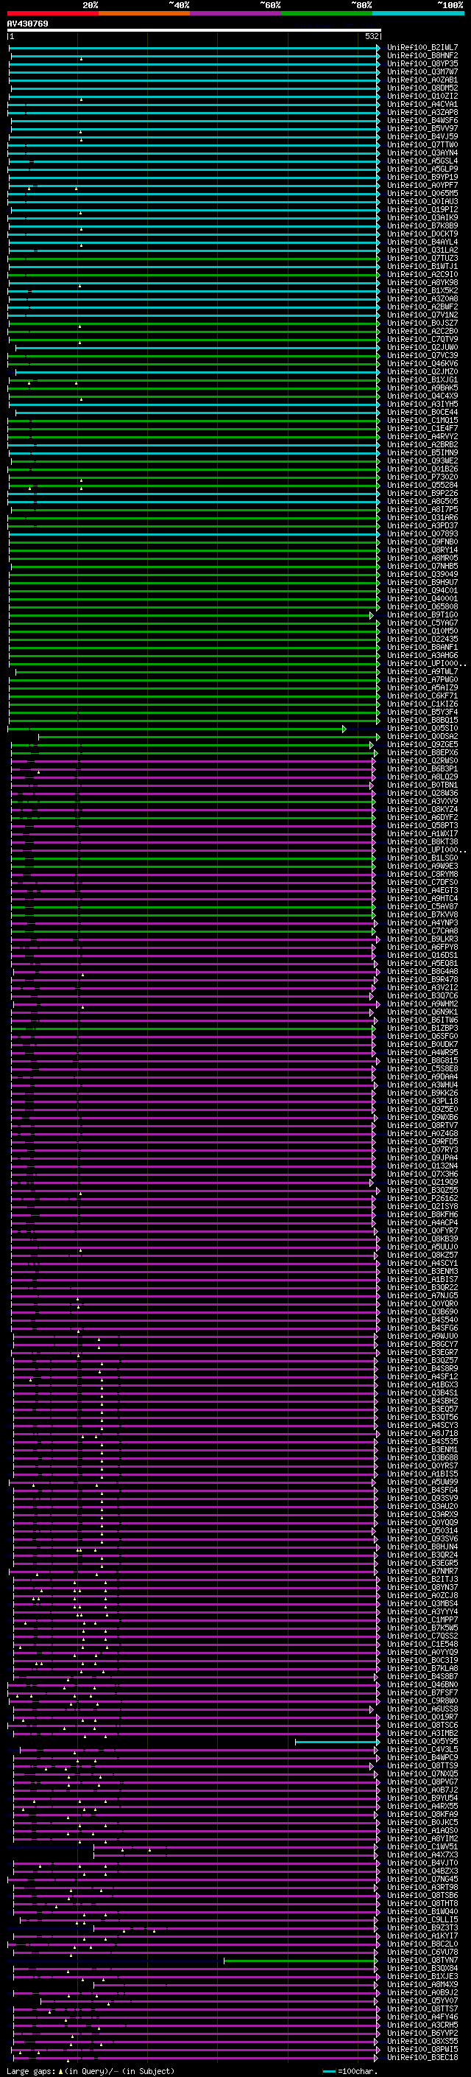Select the UniRef100_B4WPC9 label
This screenshot has width=471, height=2077.
pos(422,1757)
